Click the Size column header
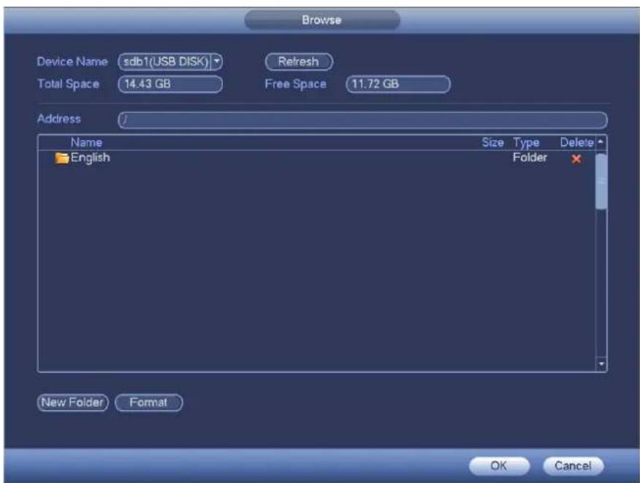 click(x=492, y=142)
